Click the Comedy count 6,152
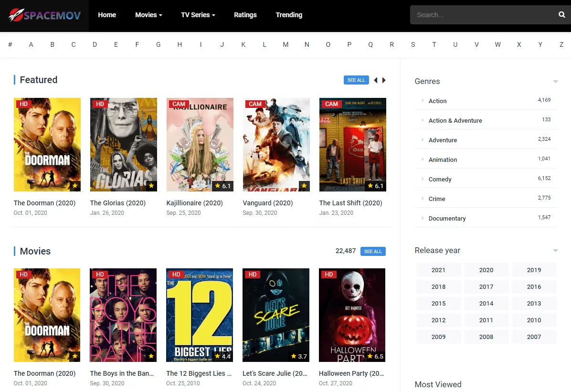 [544, 178]
